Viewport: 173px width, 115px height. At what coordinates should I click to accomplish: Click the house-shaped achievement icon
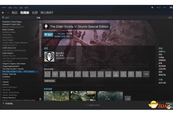coord(116,74)
